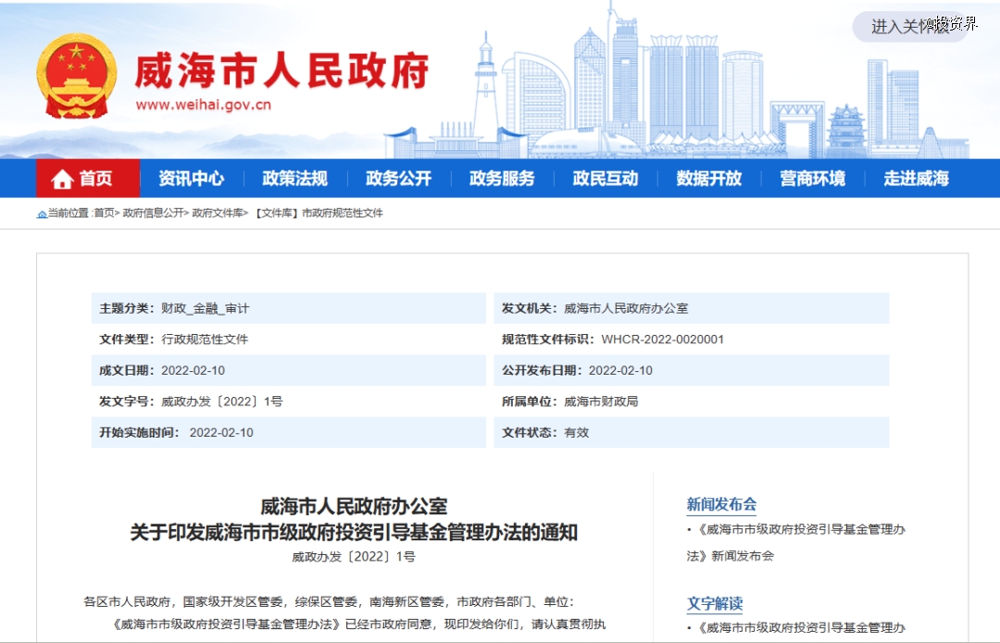Select the 数据开放 menu item
The width and height of the screenshot is (1000, 643).
(x=709, y=179)
